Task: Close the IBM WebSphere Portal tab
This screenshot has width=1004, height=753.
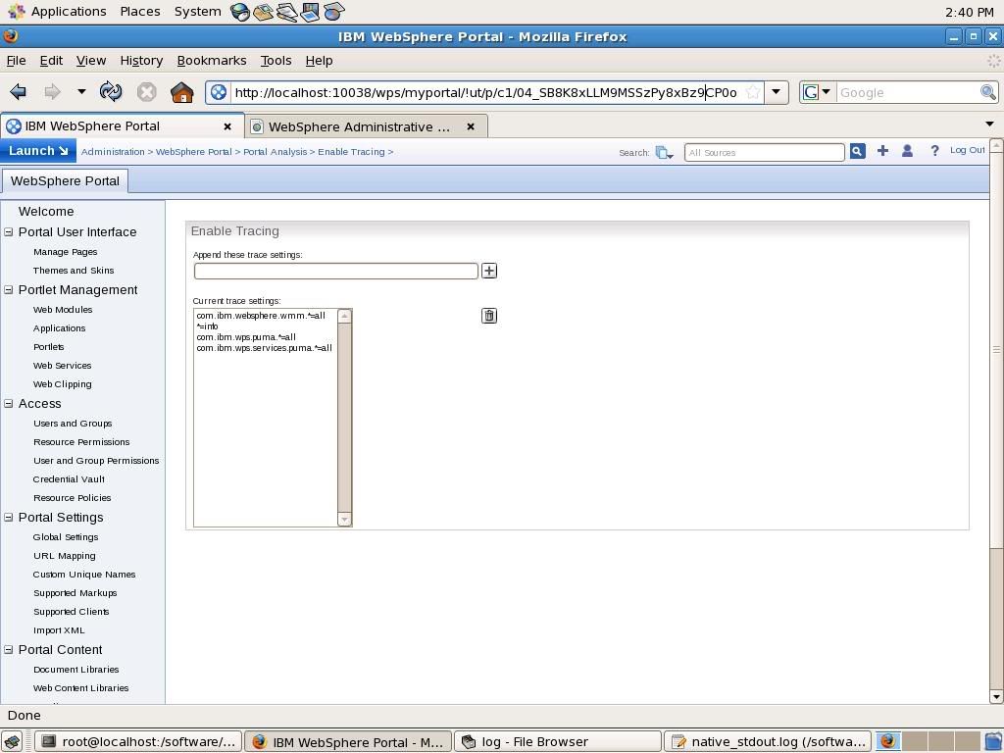Action: [x=227, y=126]
